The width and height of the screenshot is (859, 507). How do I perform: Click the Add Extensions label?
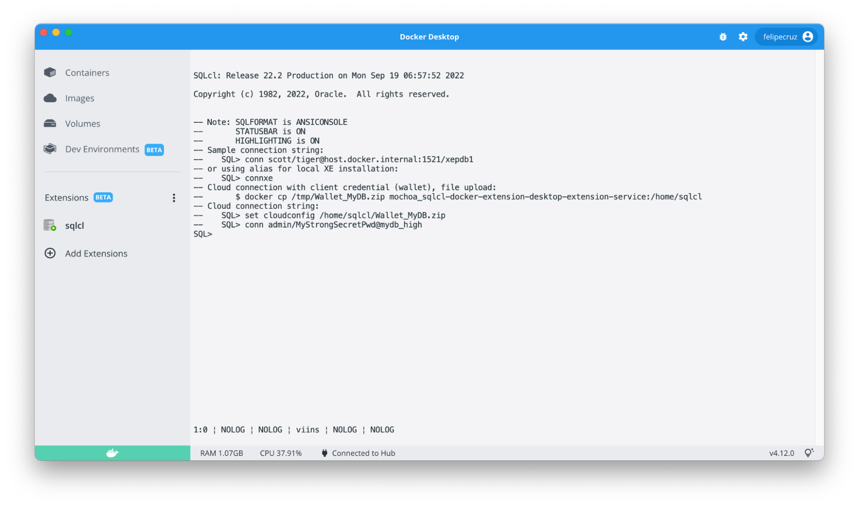(96, 254)
